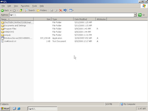
Task: Sort by the Attributes column header
Action: pyautogui.click(x=101, y=19)
